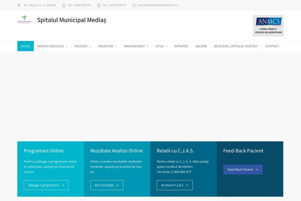
Task: Click the fax icon beside Fax number
Action: 99,5
